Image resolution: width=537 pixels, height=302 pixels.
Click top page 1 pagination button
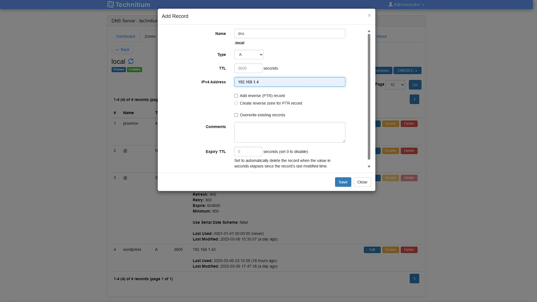(x=414, y=99)
